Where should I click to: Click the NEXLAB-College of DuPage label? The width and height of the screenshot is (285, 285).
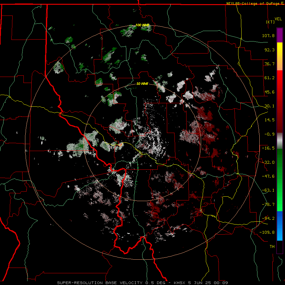click(x=253, y=3)
